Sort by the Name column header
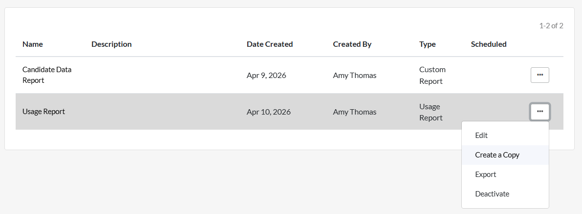Image resolution: width=582 pixels, height=214 pixels. click(33, 44)
